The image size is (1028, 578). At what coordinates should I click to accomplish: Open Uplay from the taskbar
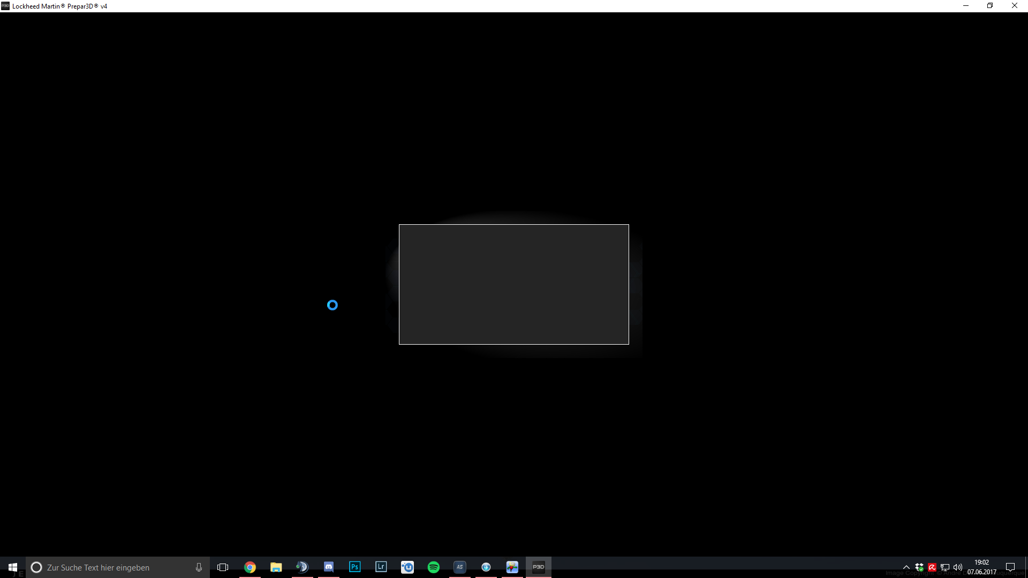point(407,567)
